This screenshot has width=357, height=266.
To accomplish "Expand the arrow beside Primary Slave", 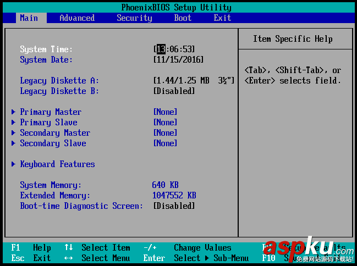I will coord(13,123).
